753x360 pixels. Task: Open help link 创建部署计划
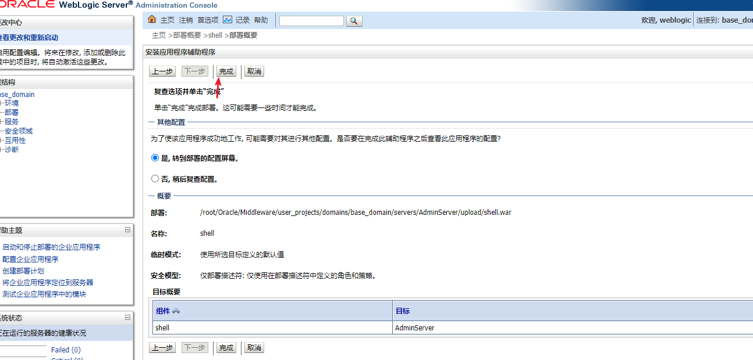coord(23,271)
